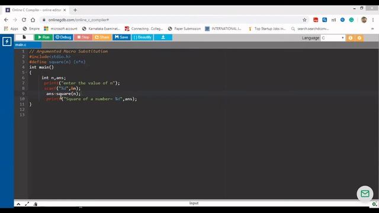This screenshot has width=379, height=213.
Task: Click the scanf line in the editor
Action: pos(62,88)
